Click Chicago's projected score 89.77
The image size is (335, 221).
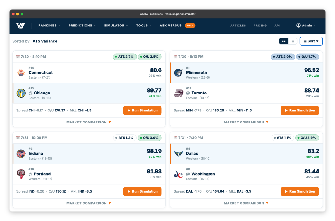[154, 90]
